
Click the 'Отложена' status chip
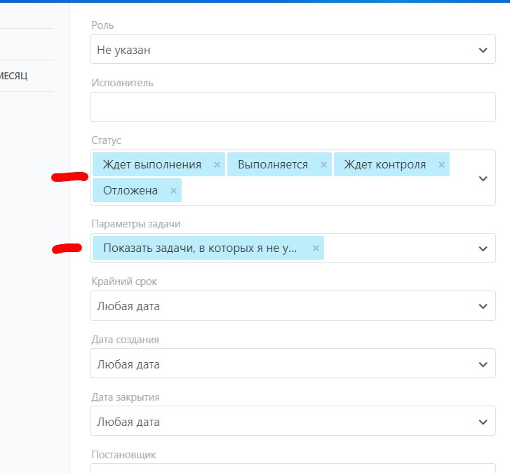pyautogui.click(x=130, y=190)
